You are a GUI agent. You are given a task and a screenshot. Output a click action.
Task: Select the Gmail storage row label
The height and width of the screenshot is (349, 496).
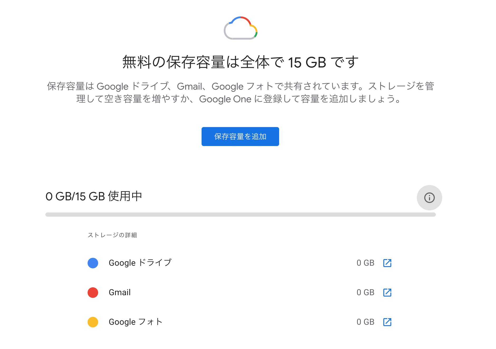click(120, 292)
